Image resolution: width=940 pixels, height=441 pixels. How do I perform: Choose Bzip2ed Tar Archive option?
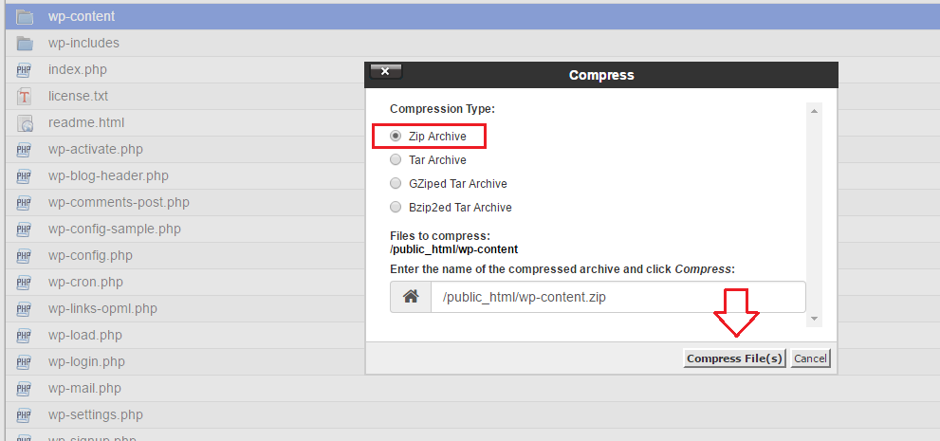tap(396, 208)
